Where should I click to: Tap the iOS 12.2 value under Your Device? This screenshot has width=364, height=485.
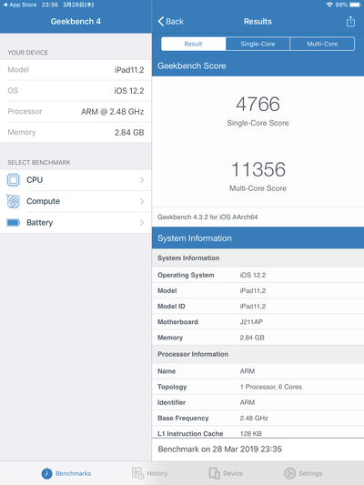129,91
